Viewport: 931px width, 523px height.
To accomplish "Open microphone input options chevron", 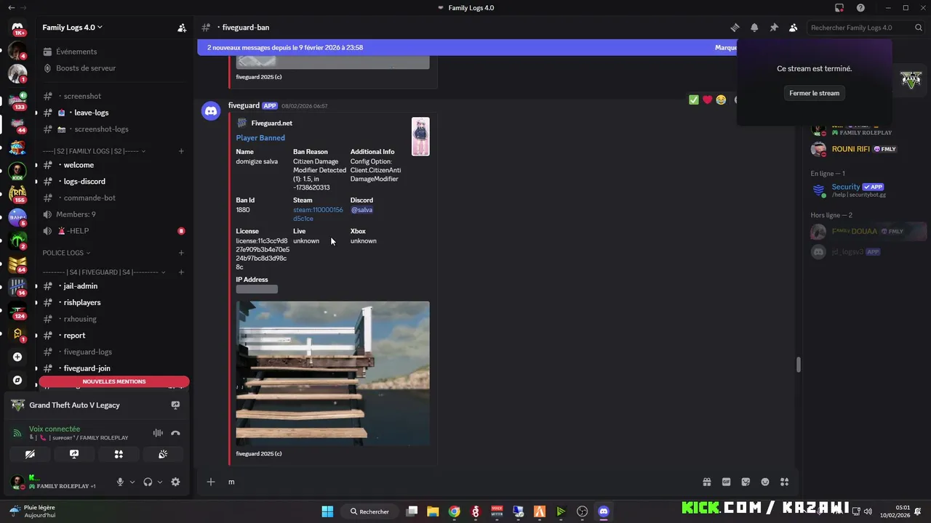I will tap(132, 482).
